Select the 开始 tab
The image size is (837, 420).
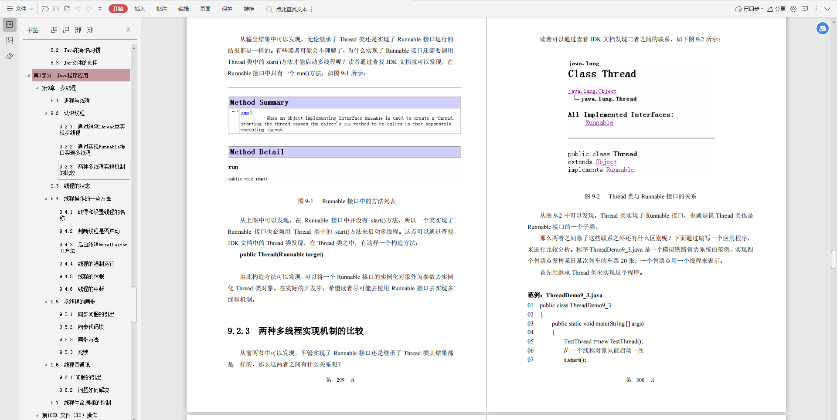click(118, 9)
